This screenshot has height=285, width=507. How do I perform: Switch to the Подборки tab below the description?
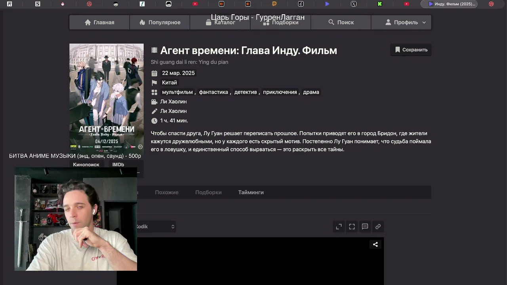click(208, 192)
